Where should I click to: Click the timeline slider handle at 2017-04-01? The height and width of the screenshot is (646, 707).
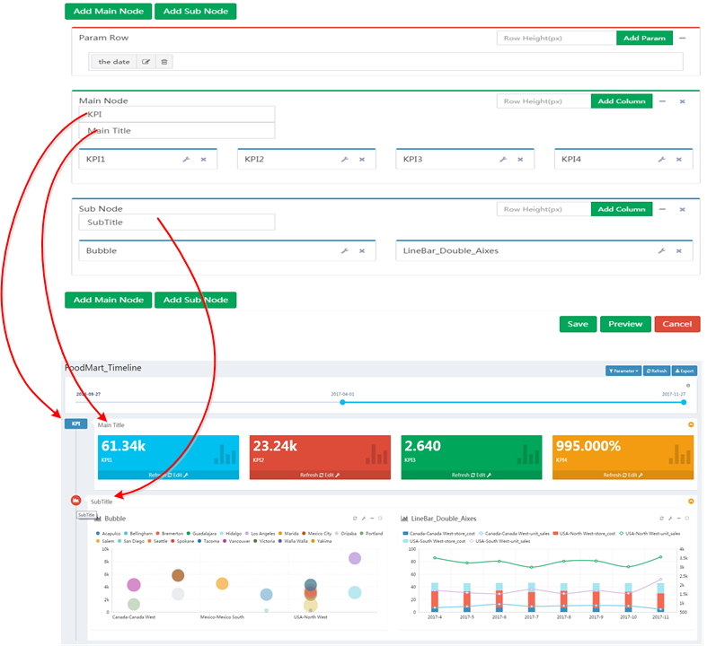pyautogui.click(x=342, y=402)
